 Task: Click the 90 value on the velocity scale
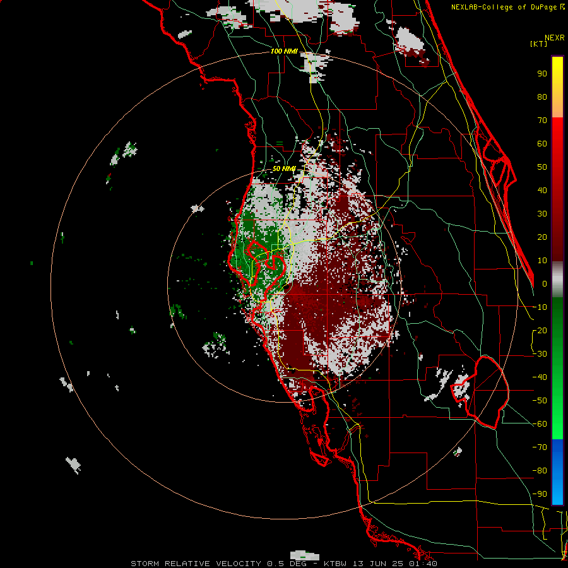(x=542, y=74)
